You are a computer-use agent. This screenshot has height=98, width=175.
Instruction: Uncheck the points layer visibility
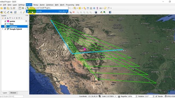5,21
